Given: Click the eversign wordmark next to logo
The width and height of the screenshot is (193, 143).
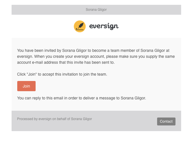Looking at the screenshot, I should coord(104,26).
